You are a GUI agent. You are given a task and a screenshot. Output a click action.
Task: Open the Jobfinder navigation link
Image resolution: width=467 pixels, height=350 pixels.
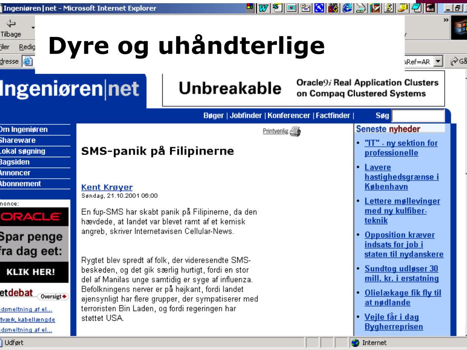(245, 115)
